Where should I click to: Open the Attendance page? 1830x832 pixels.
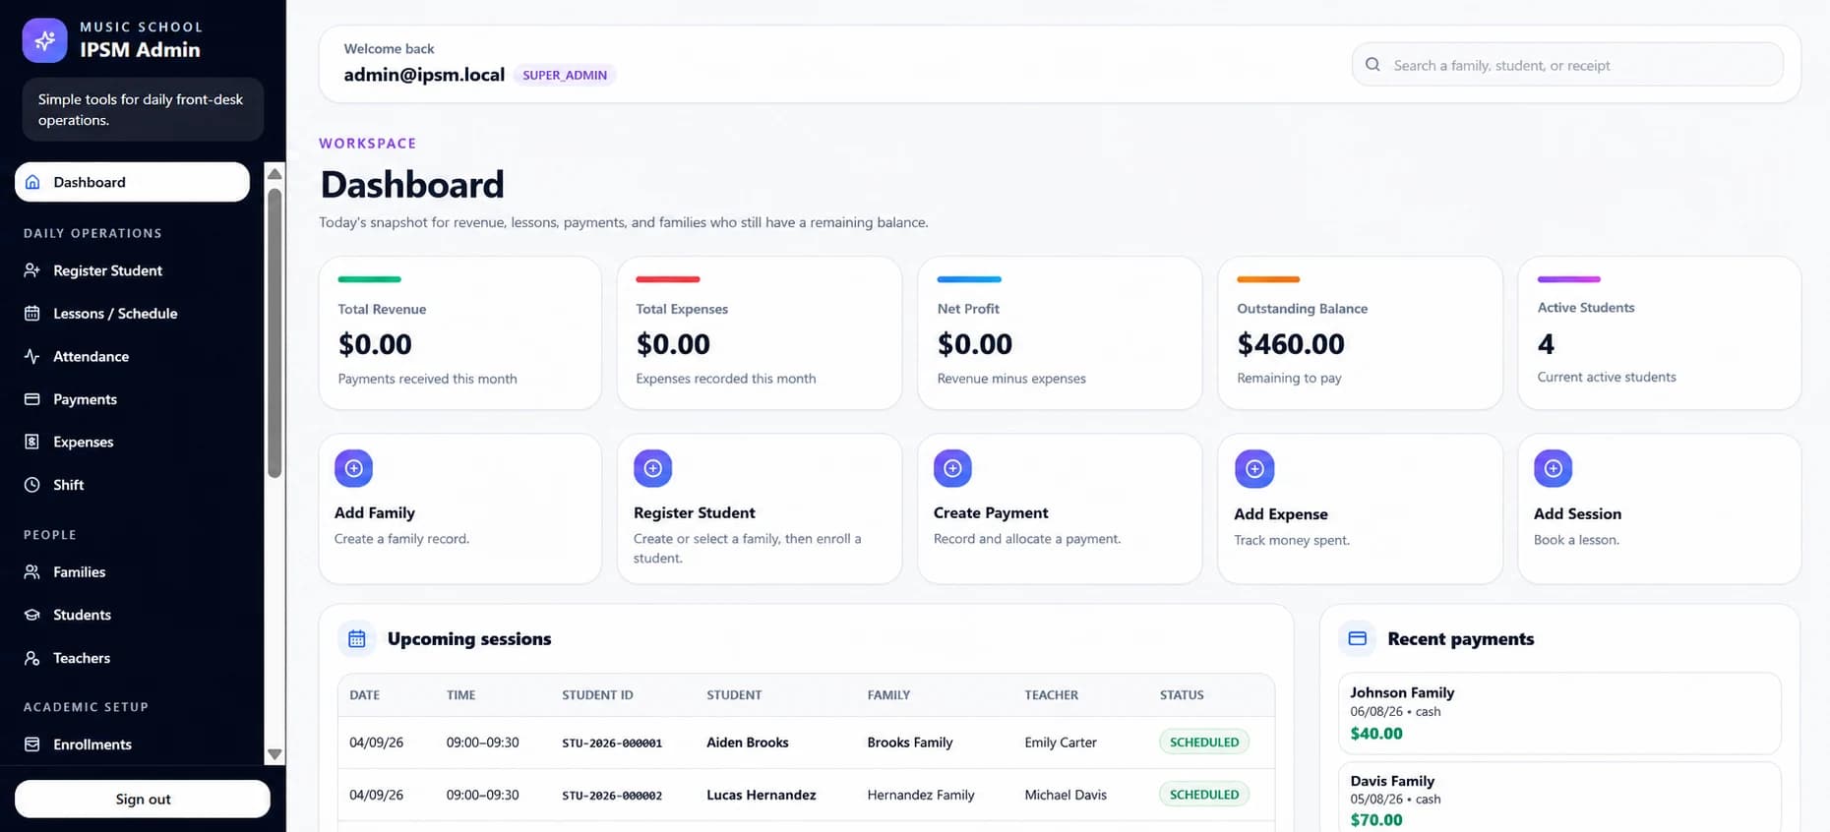133,356
